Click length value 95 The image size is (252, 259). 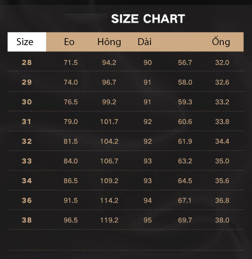coord(148,220)
